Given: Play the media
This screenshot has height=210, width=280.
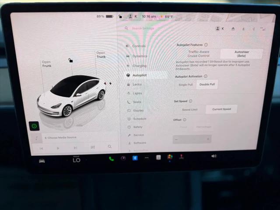Looking at the screenshot, I should point(58,148).
